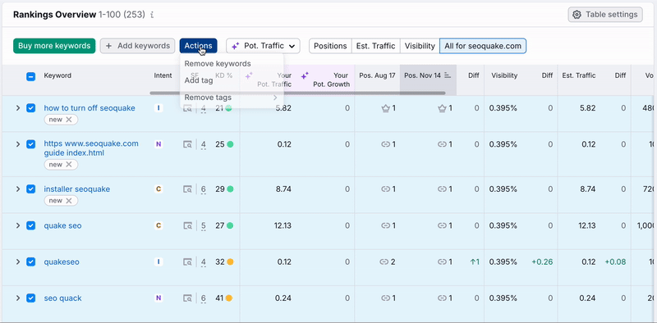Viewport: 657px width, 323px height.
Task: Switch to the Positions tab
Action: tap(330, 46)
